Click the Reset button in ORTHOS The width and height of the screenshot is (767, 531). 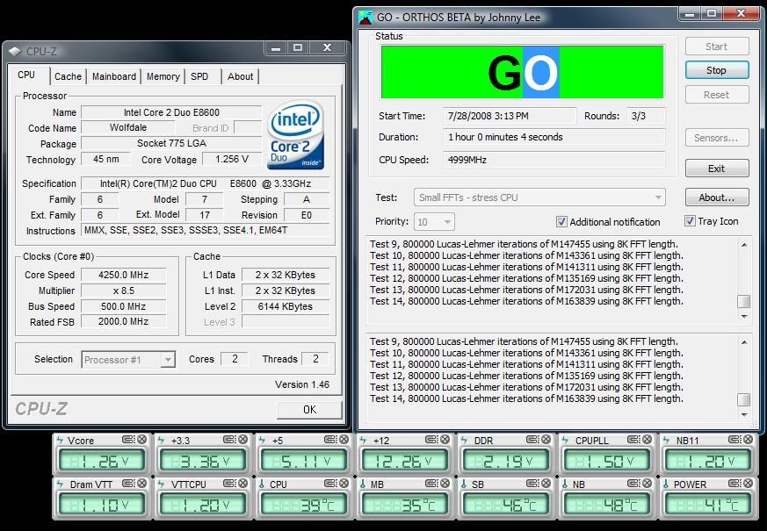pos(717,95)
